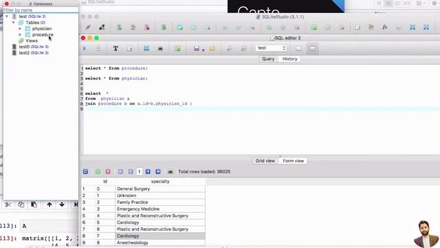This screenshot has height=248, width=440.
Task: Select the 'Emergency Medicine' cell
Action: (x=160, y=209)
